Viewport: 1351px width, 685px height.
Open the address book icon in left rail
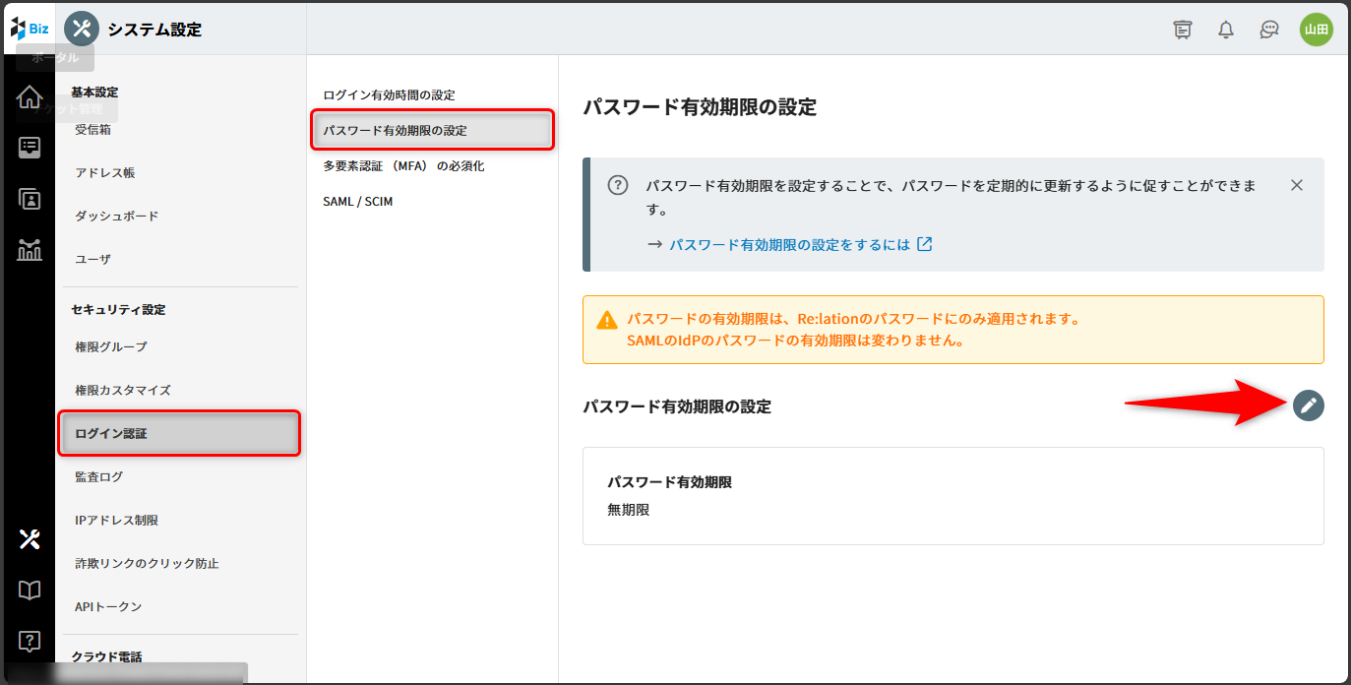tap(30, 199)
